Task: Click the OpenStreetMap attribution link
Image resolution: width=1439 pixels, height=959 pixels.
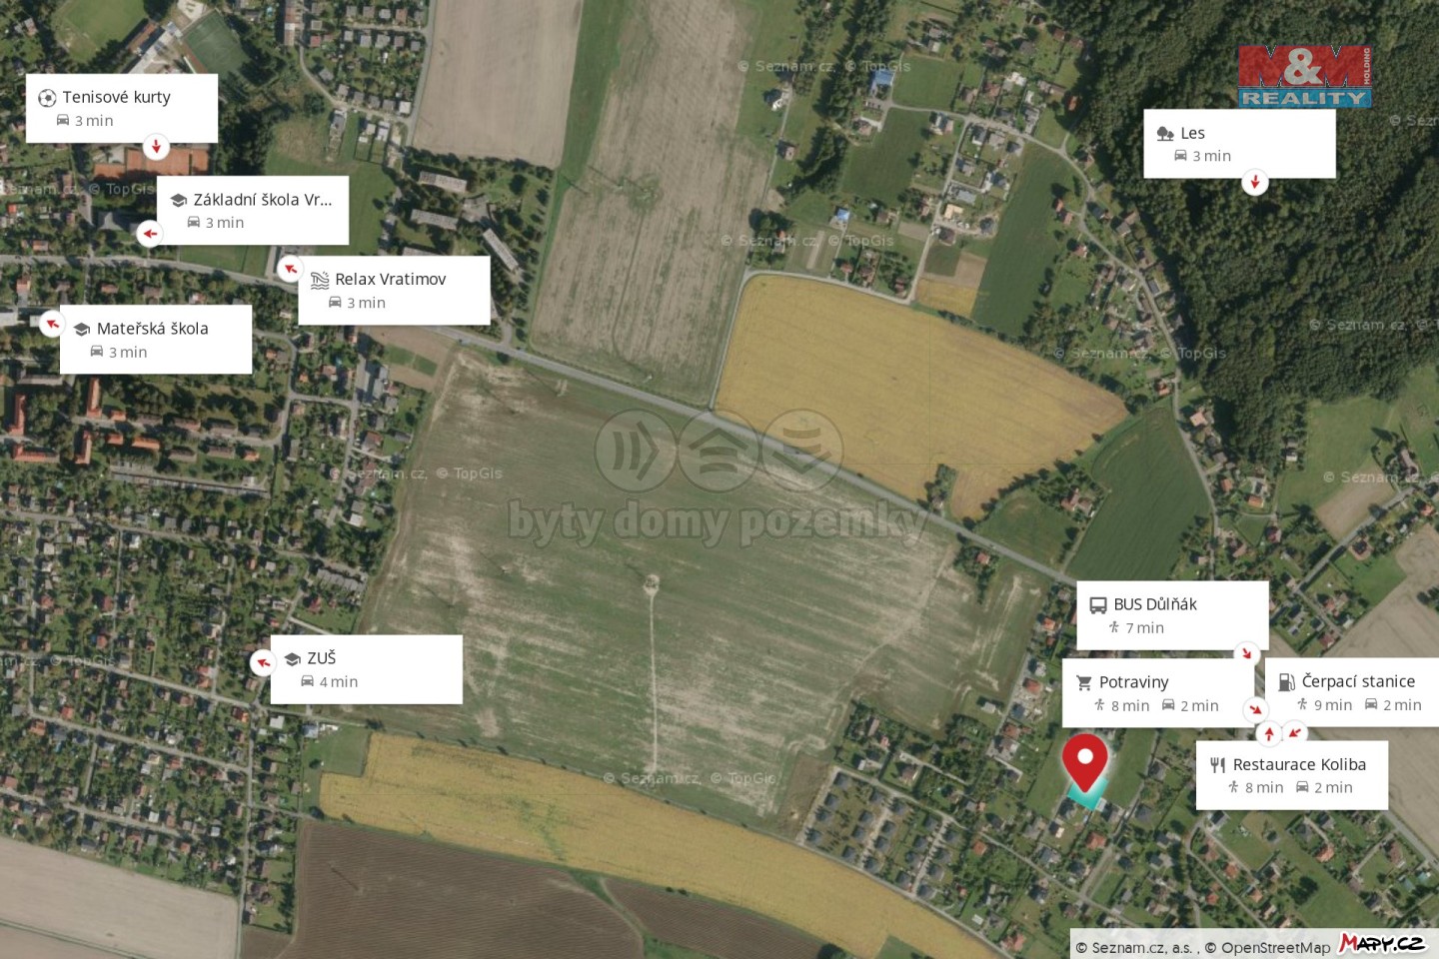Action: pos(1275,948)
